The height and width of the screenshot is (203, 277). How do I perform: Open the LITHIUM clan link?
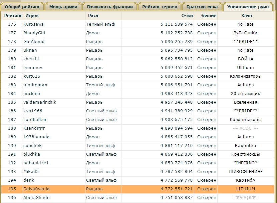245,189
